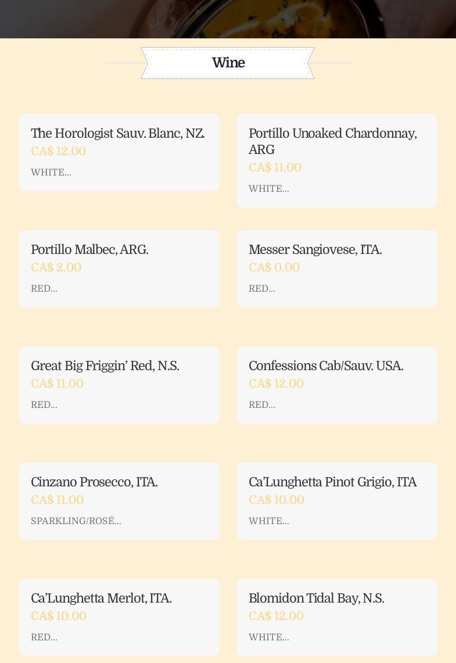
Task: Select Ca'Lunghetta Merlot, ITA. title
Action: tap(101, 599)
